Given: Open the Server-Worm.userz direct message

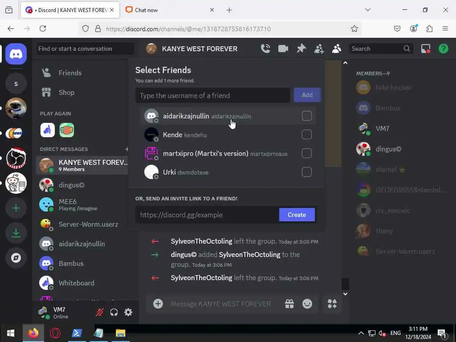Looking at the screenshot, I should [82, 224].
